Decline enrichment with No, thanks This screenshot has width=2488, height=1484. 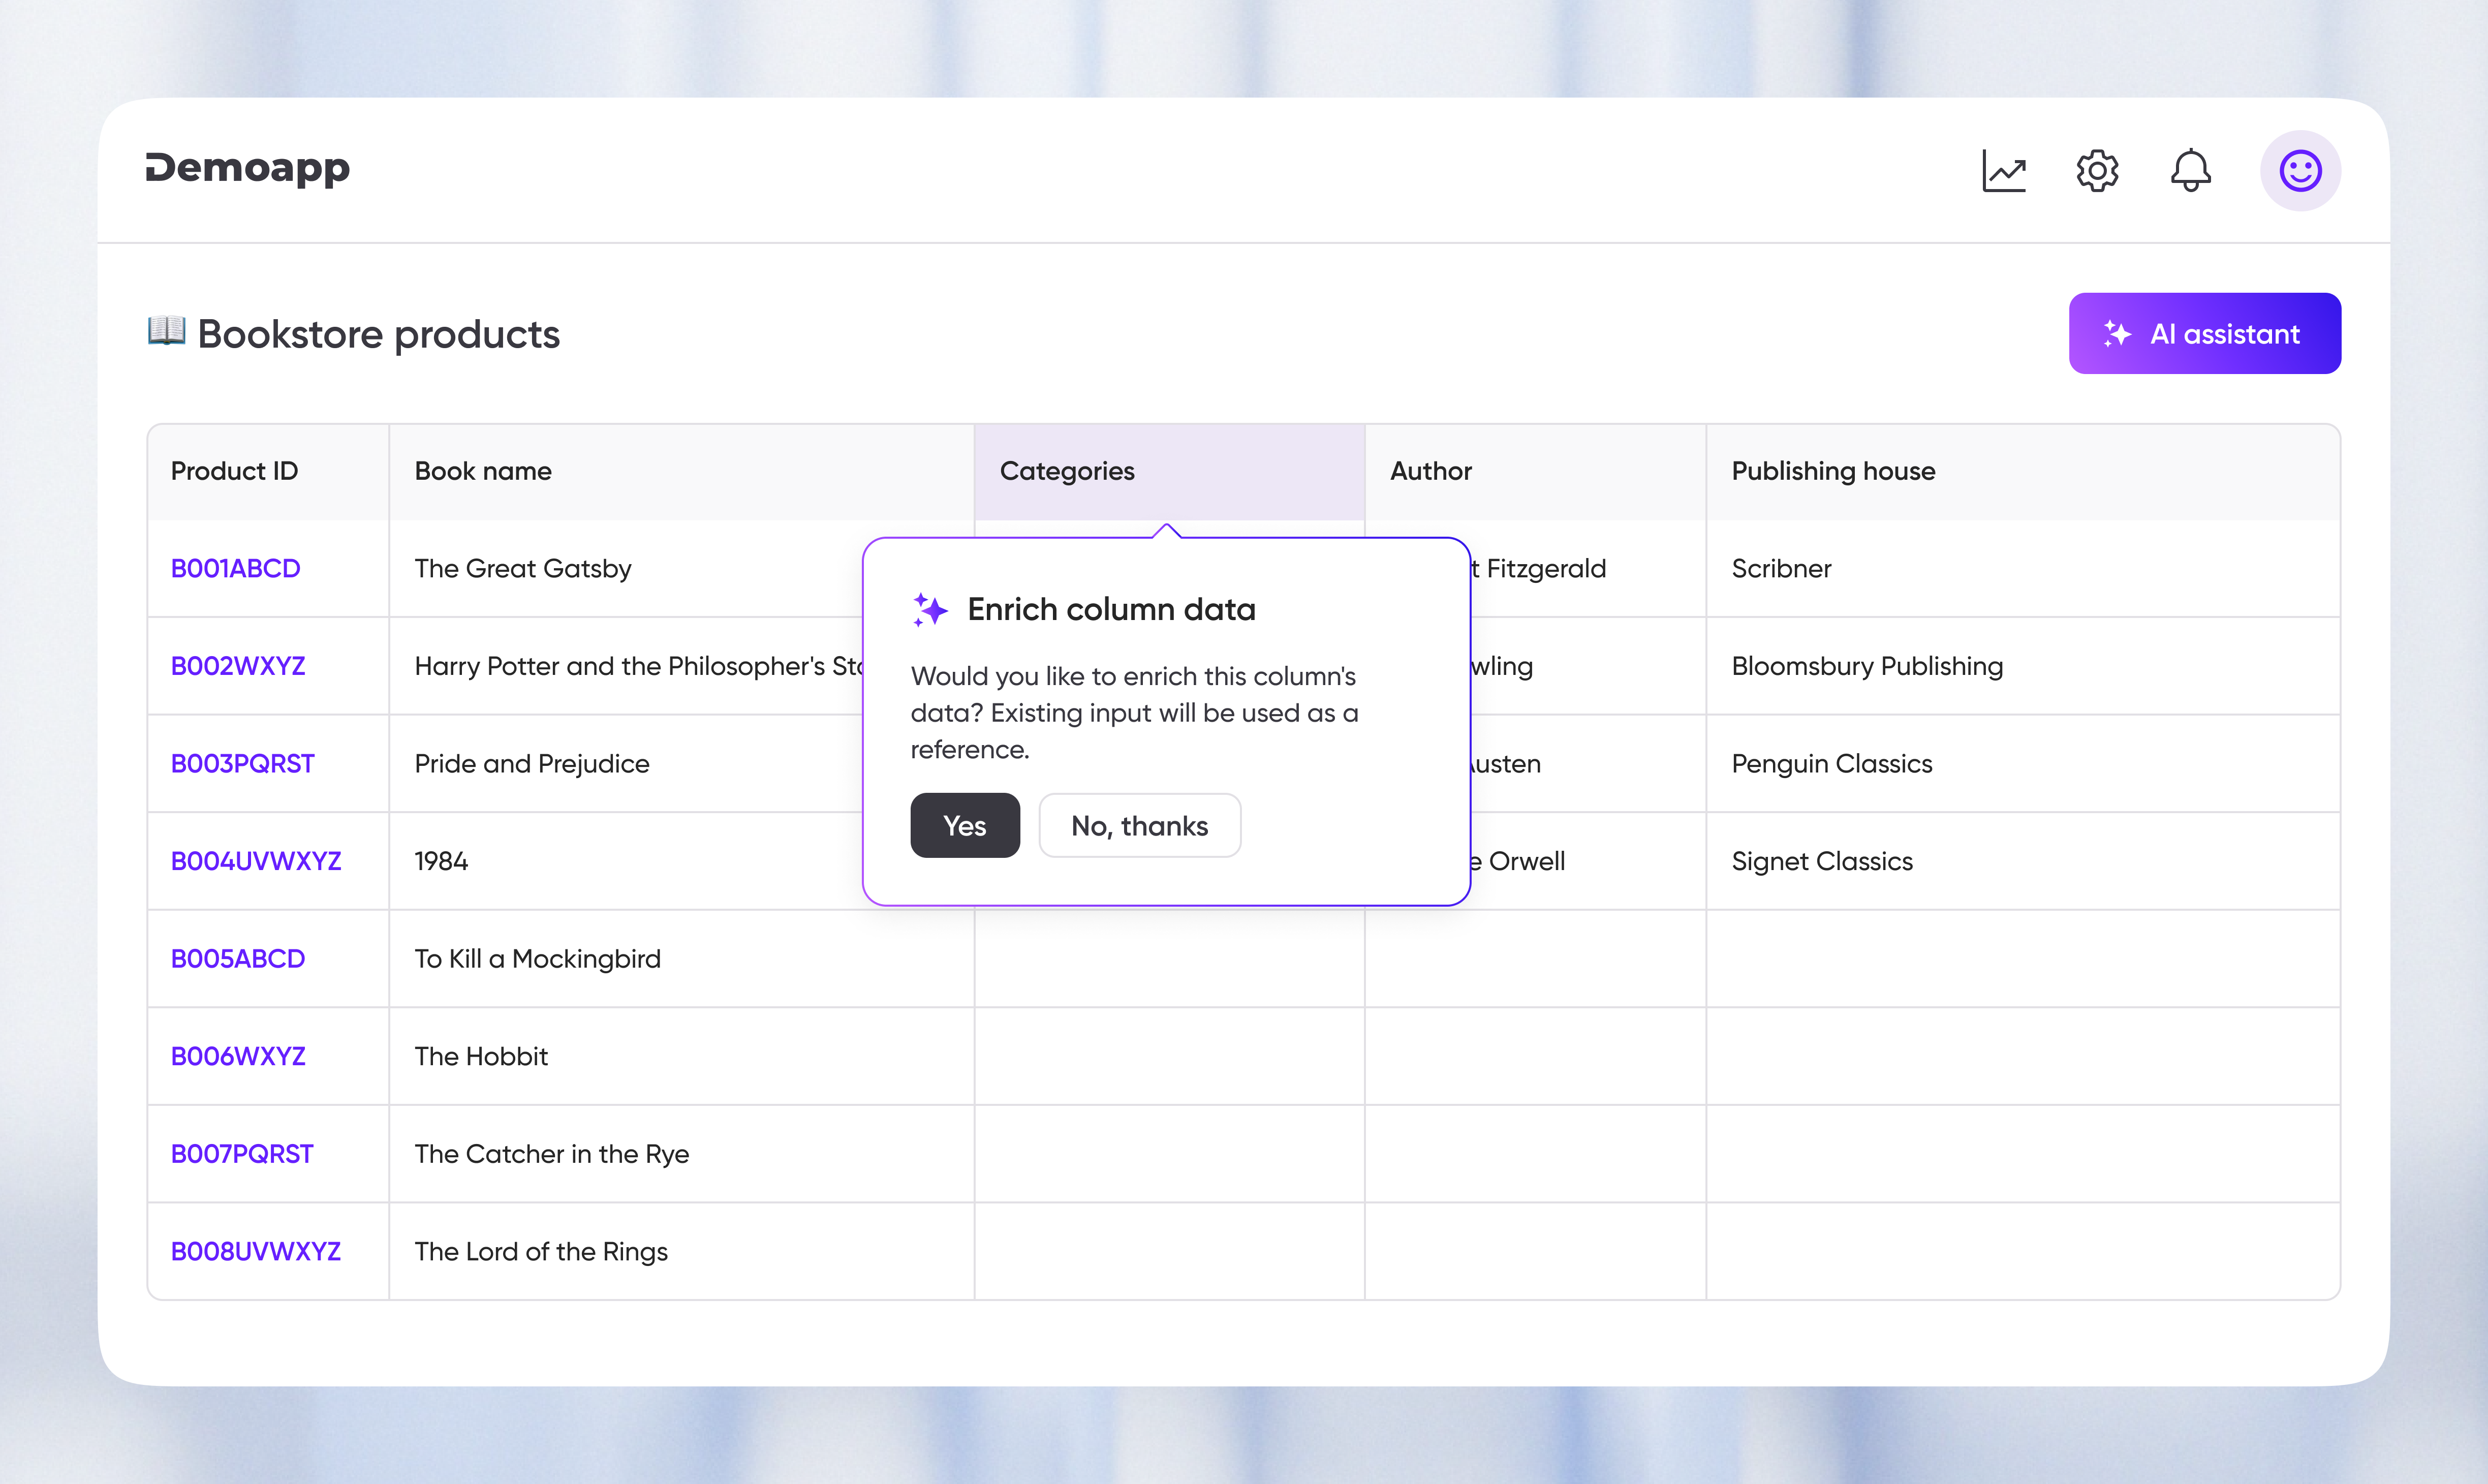pos(1138,825)
